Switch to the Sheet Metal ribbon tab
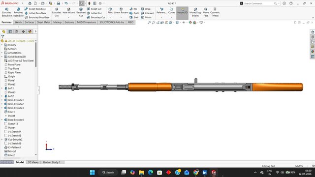The width and height of the screenshot is (315, 177). (x=43, y=22)
